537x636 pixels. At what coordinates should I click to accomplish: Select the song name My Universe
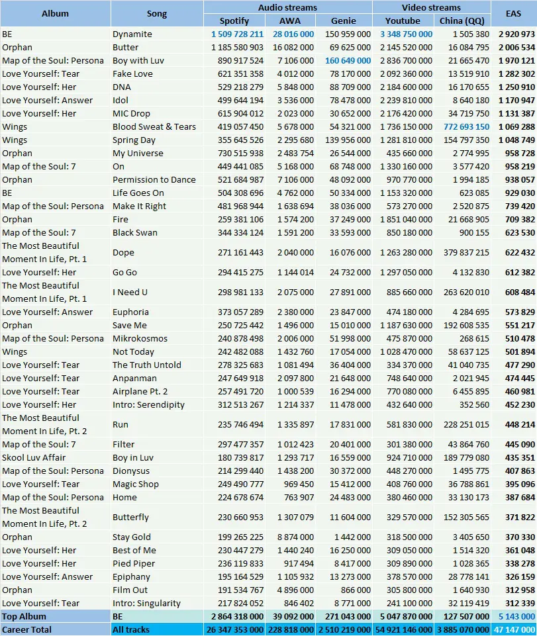(x=138, y=154)
